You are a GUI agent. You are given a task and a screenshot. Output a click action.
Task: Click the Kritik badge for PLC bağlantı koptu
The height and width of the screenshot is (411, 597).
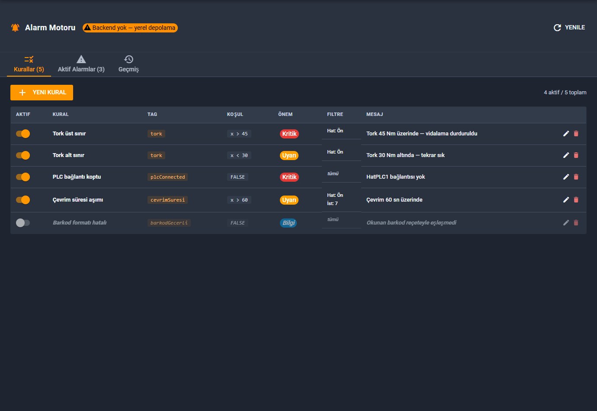289,177
